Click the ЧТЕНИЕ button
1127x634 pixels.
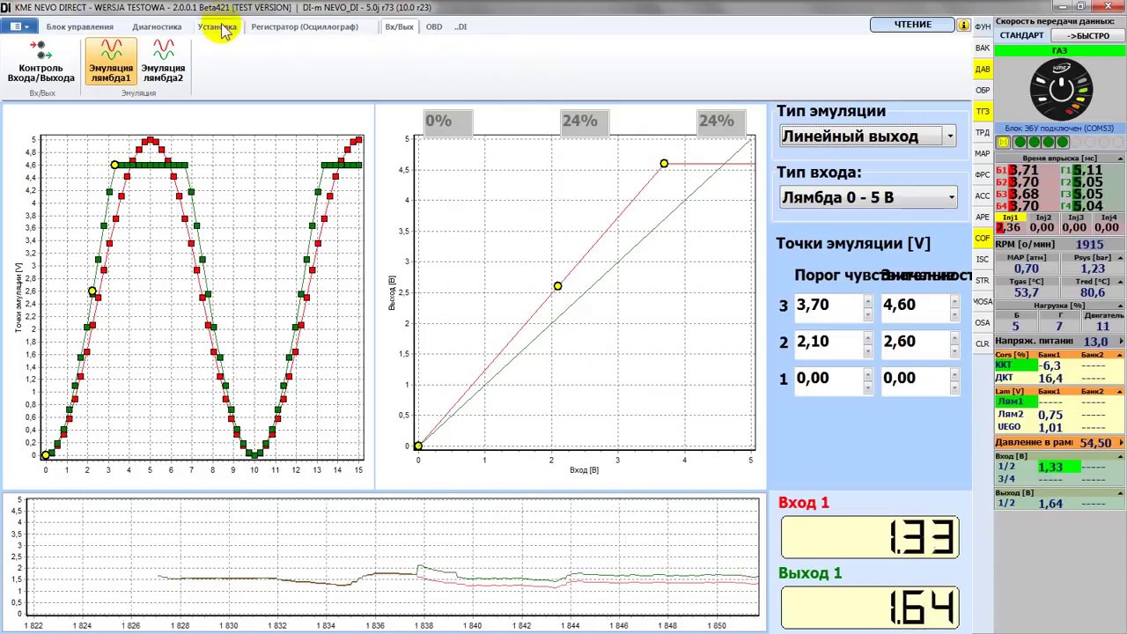tap(912, 25)
